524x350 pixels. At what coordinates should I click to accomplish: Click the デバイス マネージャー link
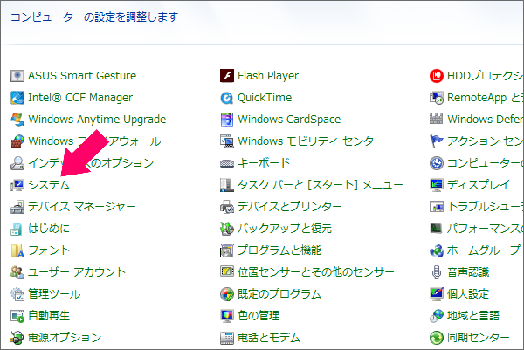tap(82, 207)
